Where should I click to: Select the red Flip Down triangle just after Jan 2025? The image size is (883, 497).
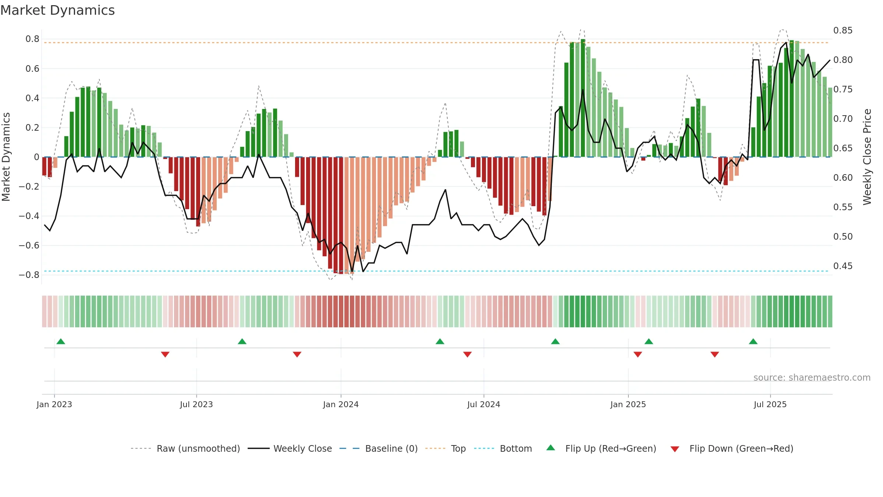(638, 354)
